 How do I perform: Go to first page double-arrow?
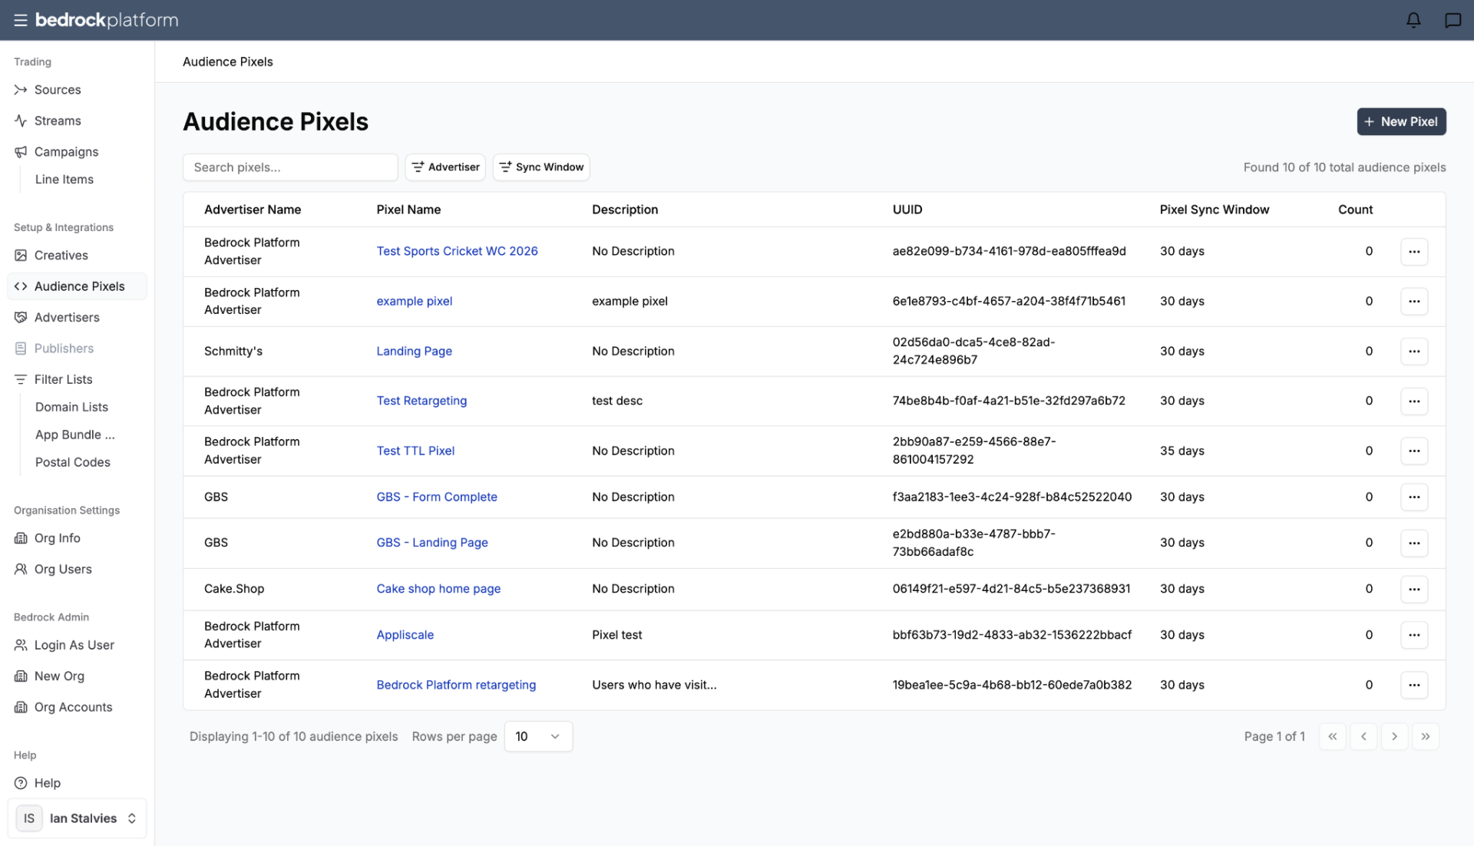click(x=1333, y=736)
